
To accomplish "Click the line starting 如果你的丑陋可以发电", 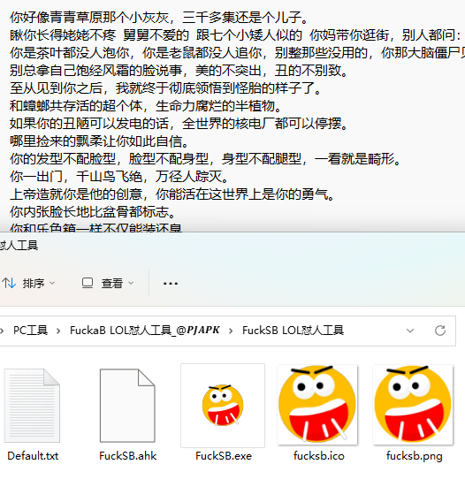I will (179, 124).
